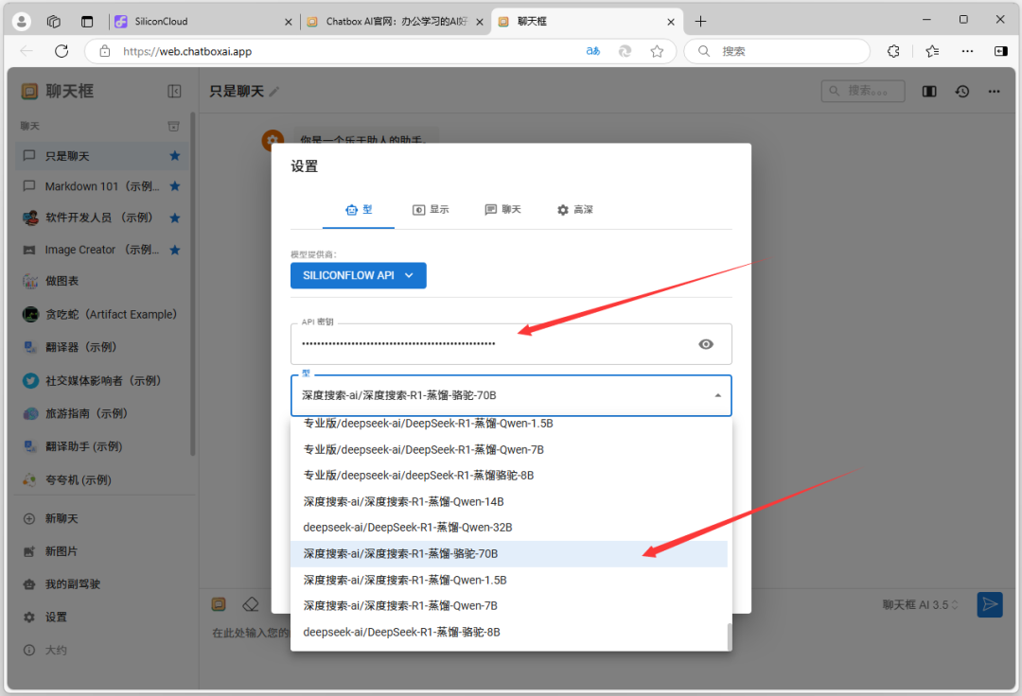Open the 做图表 chat

102,281
